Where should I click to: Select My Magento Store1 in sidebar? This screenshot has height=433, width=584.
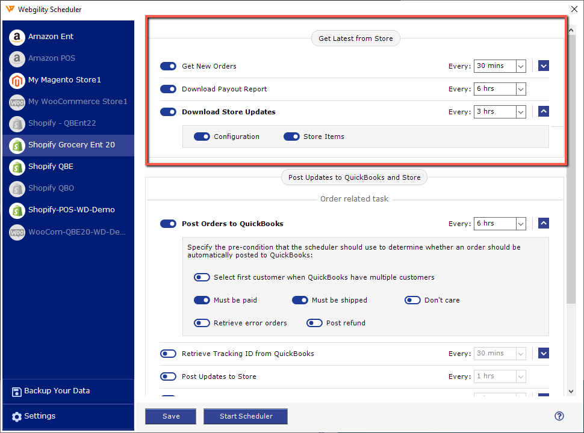(68, 80)
